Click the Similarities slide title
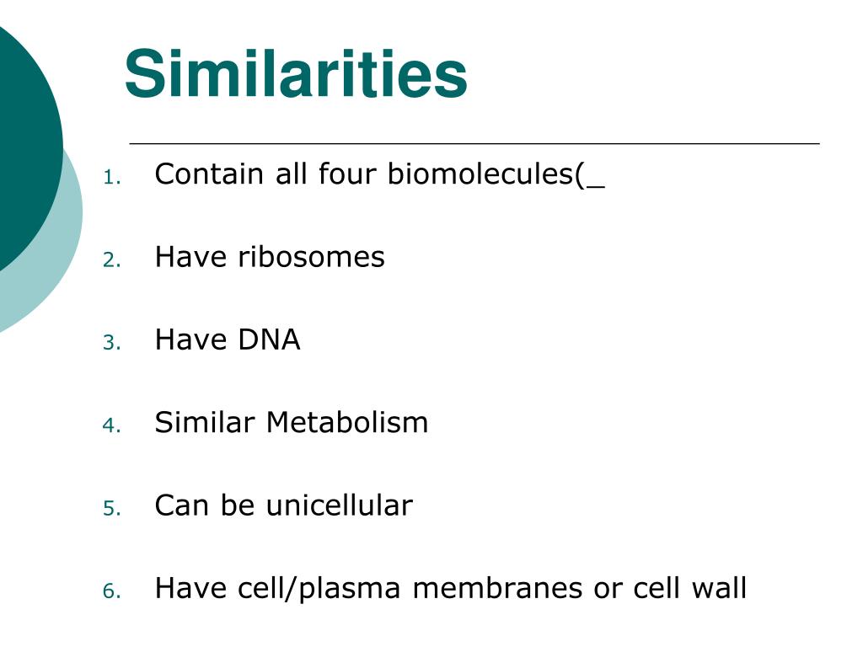 (x=296, y=74)
